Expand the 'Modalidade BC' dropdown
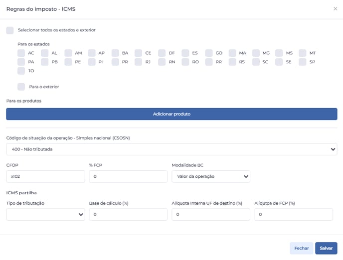343x260 pixels. tap(211, 176)
